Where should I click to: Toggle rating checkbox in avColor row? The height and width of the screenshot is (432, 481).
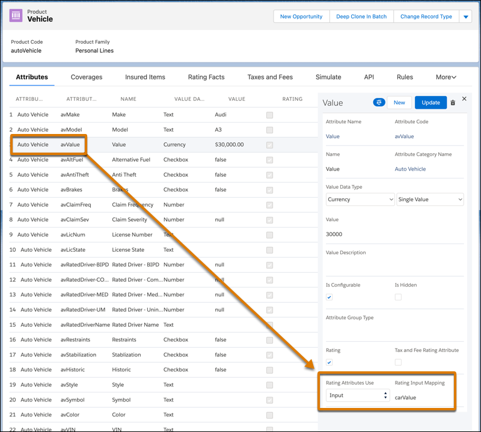[269, 415]
